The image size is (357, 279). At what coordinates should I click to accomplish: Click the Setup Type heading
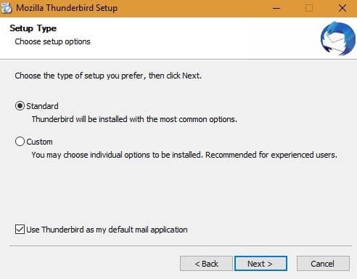pos(33,28)
